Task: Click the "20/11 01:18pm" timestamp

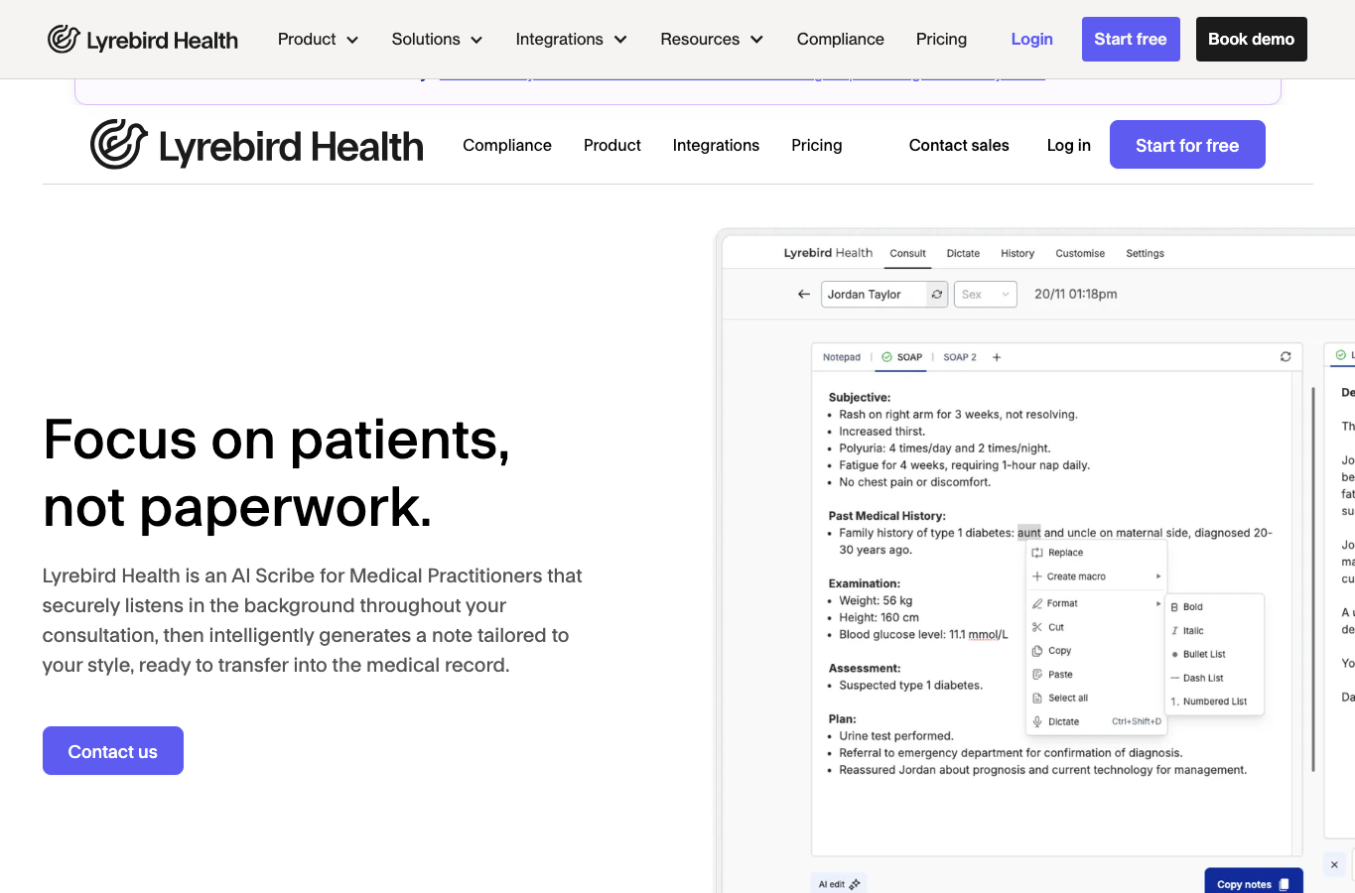Action: pyautogui.click(x=1076, y=295)
